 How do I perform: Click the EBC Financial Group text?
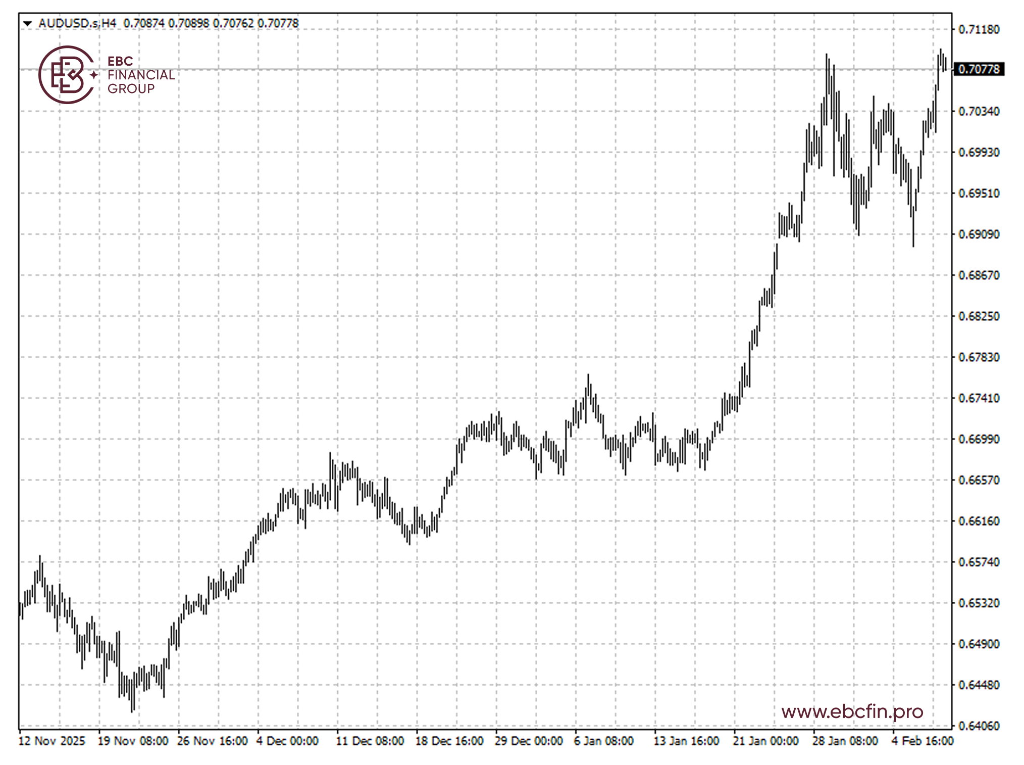140,75
